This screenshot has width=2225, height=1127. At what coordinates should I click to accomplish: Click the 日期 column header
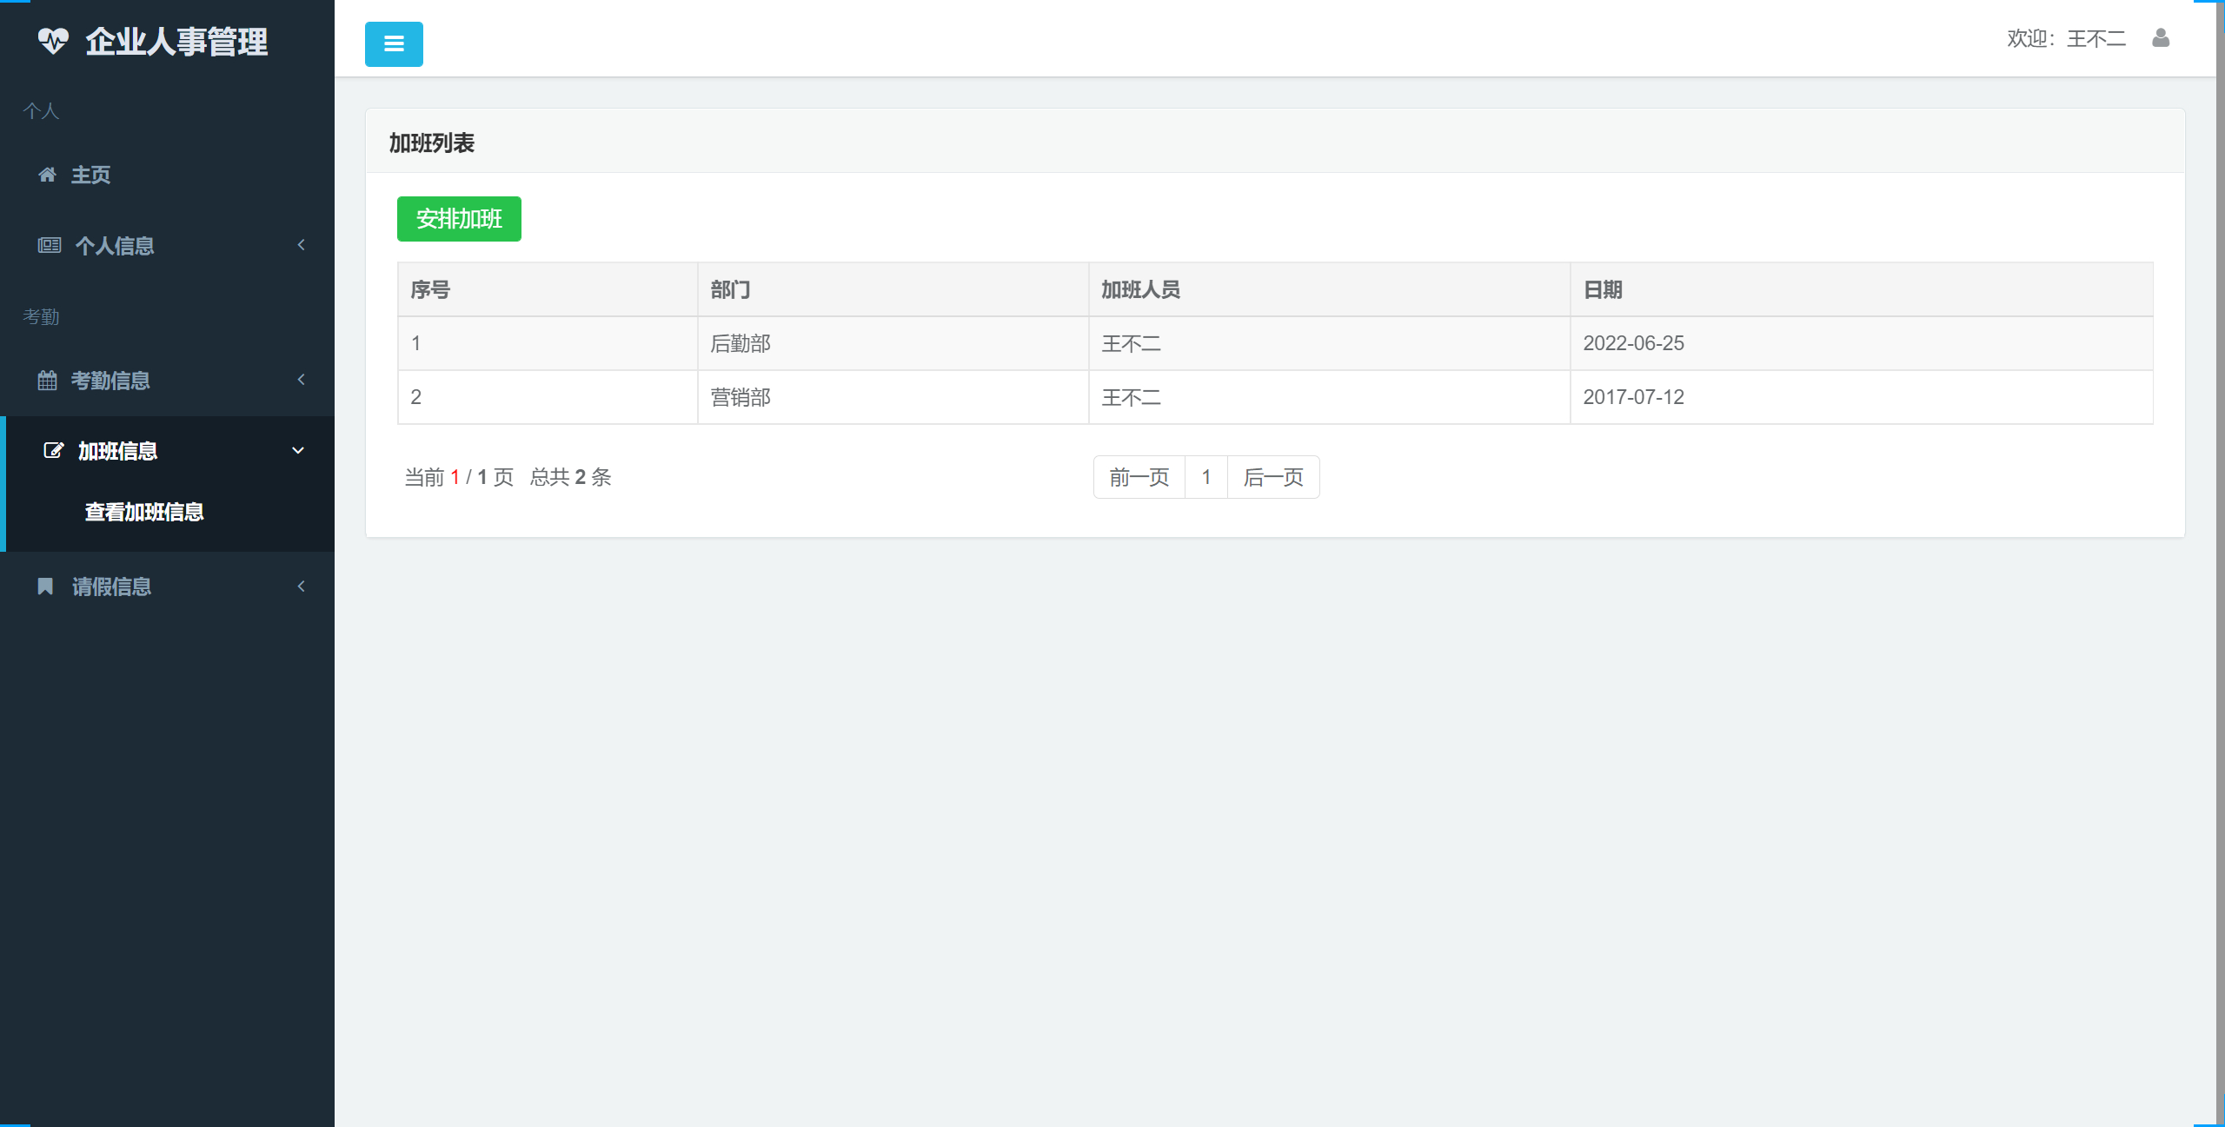(x=1603, y=289)
